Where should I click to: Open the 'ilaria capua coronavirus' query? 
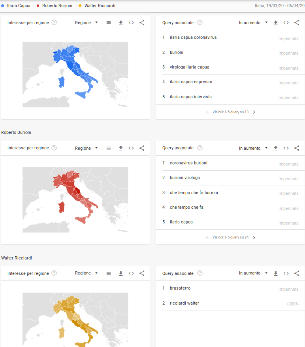tap(193, 38)
